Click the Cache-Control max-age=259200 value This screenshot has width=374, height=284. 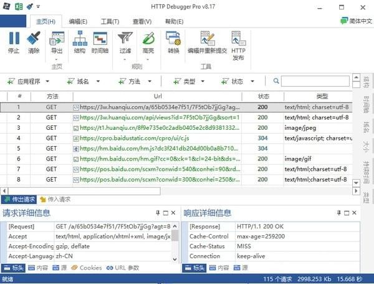click(x=261, y=237)
